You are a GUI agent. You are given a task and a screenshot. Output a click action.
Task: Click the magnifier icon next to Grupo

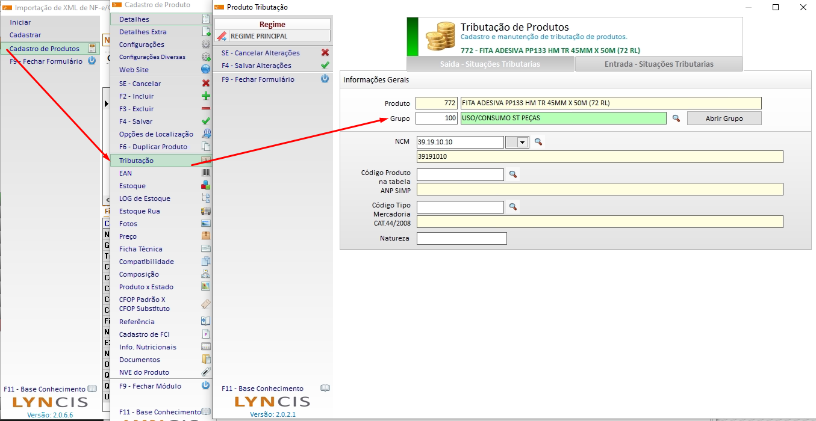pos(676,118)
